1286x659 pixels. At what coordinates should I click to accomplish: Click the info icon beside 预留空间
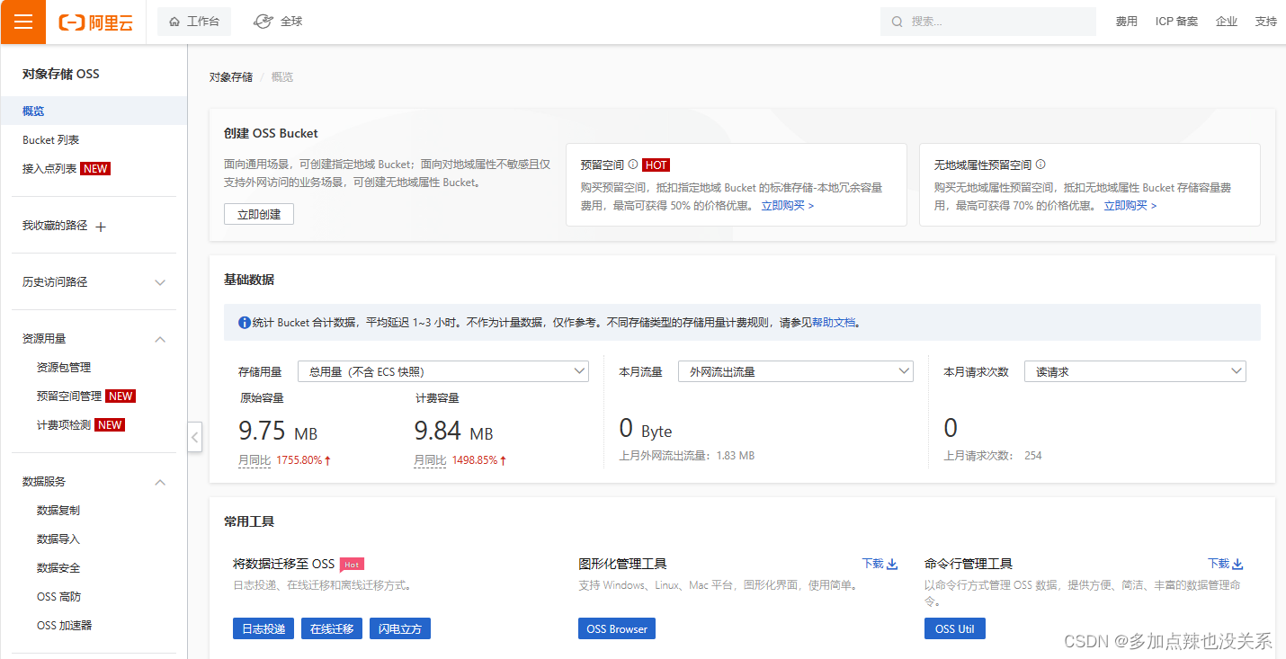pos(633,165)
